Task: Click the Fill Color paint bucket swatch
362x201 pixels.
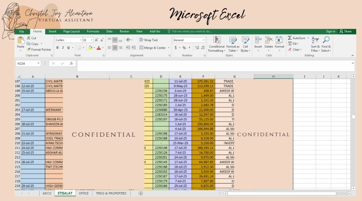Action: pos(90,48)
